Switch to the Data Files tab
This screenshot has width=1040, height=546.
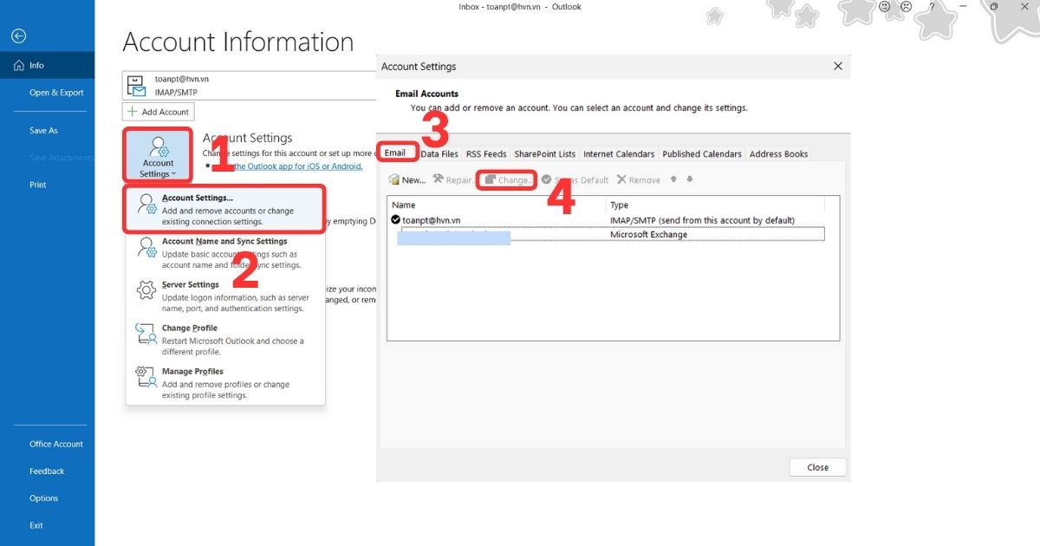[439, 153]
